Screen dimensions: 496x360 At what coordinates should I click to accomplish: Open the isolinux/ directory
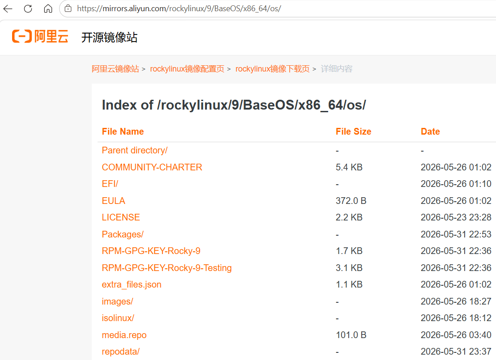click(x=118, y=318)
